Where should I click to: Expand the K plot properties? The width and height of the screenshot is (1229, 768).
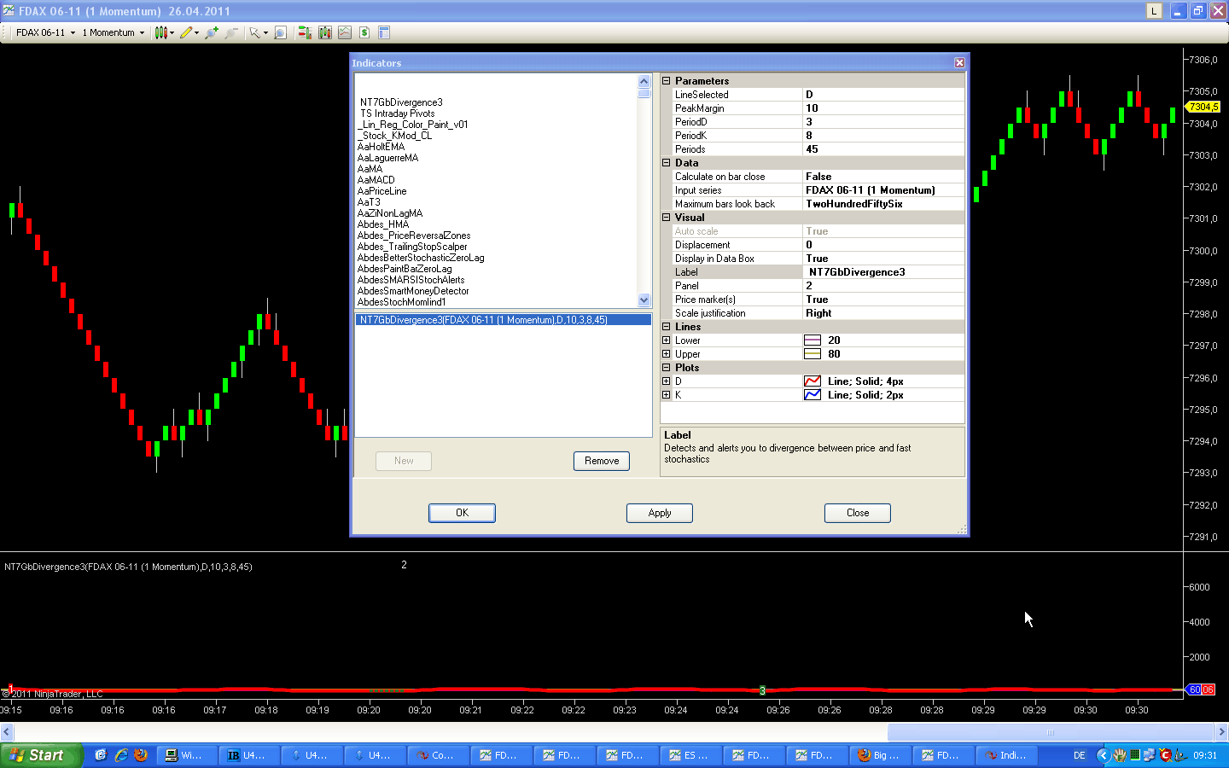[667, 395]
